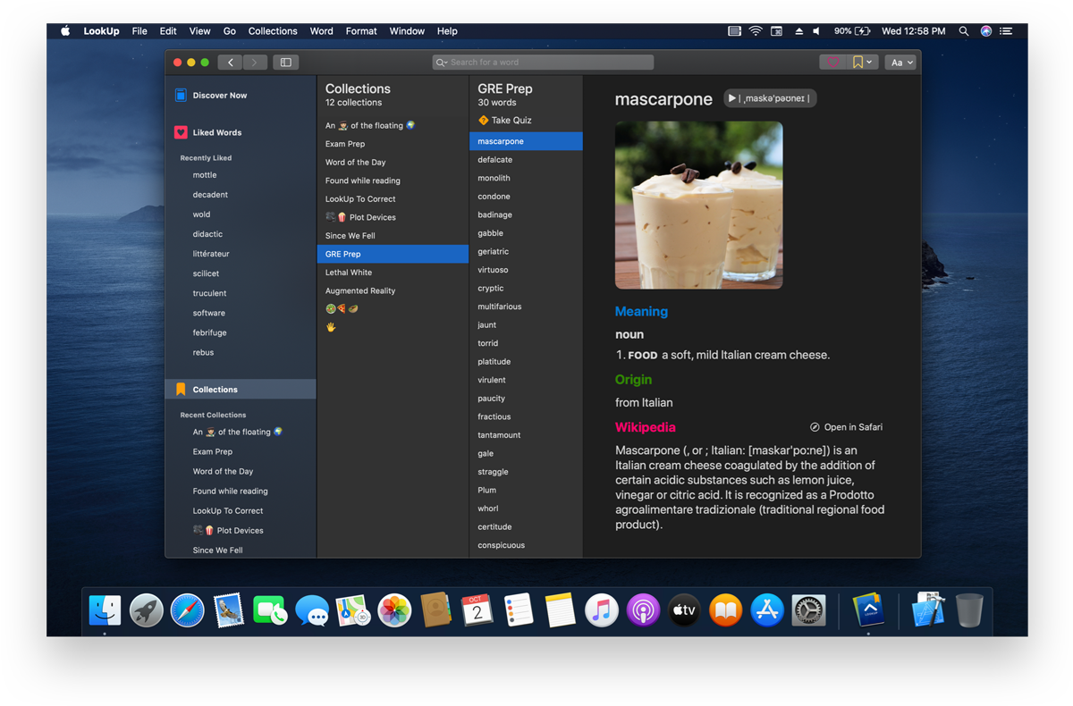Toggle the sidebar visibility button
This screenshot has height=706, width=1073.
click(x=286, y=63)
